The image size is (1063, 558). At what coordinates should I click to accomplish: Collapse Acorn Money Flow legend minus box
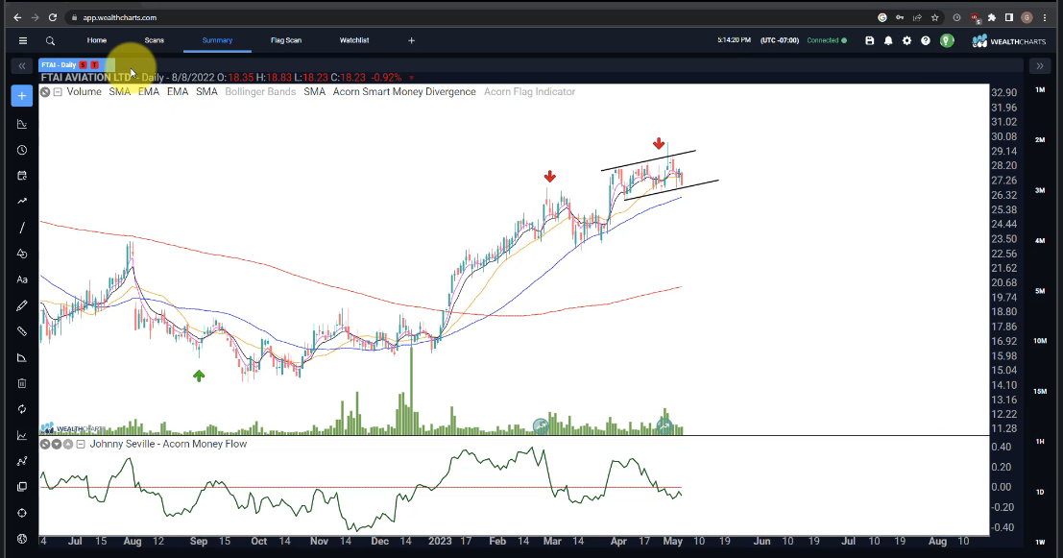[81, 444]
